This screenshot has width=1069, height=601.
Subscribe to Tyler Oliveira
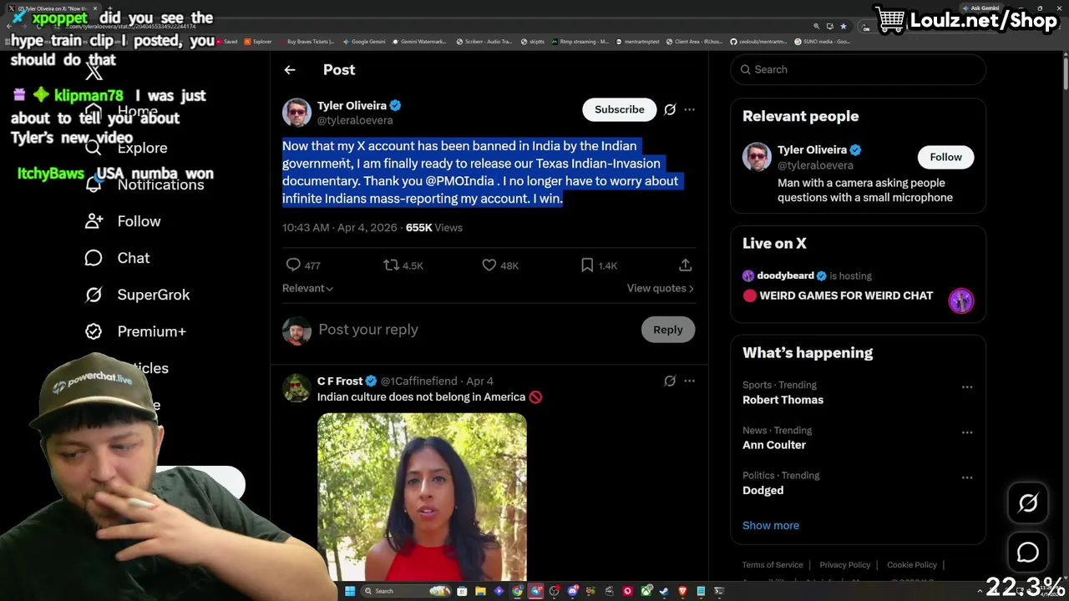619,109
